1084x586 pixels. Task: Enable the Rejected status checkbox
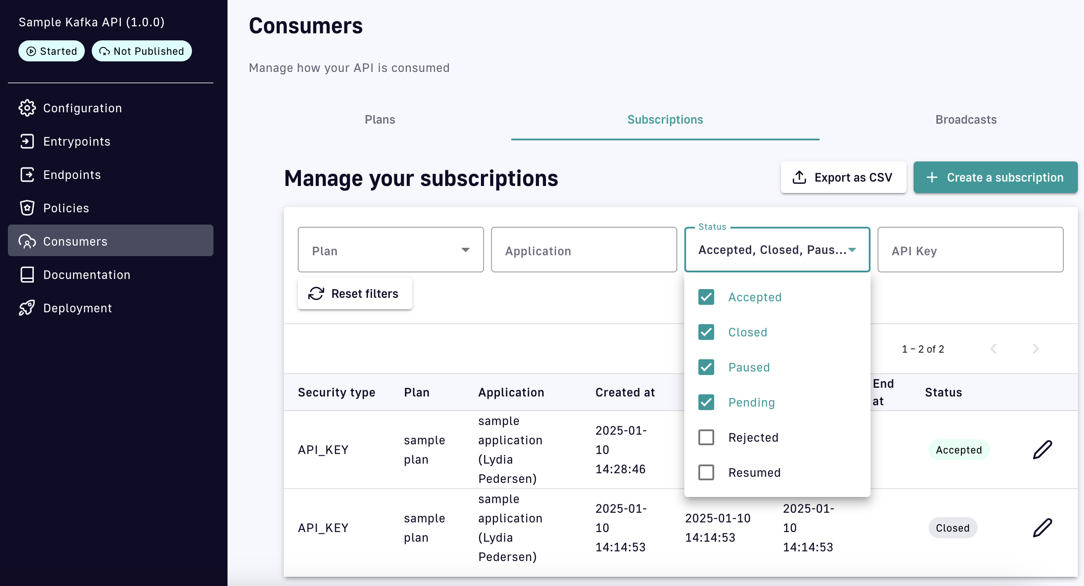[706, 437]
